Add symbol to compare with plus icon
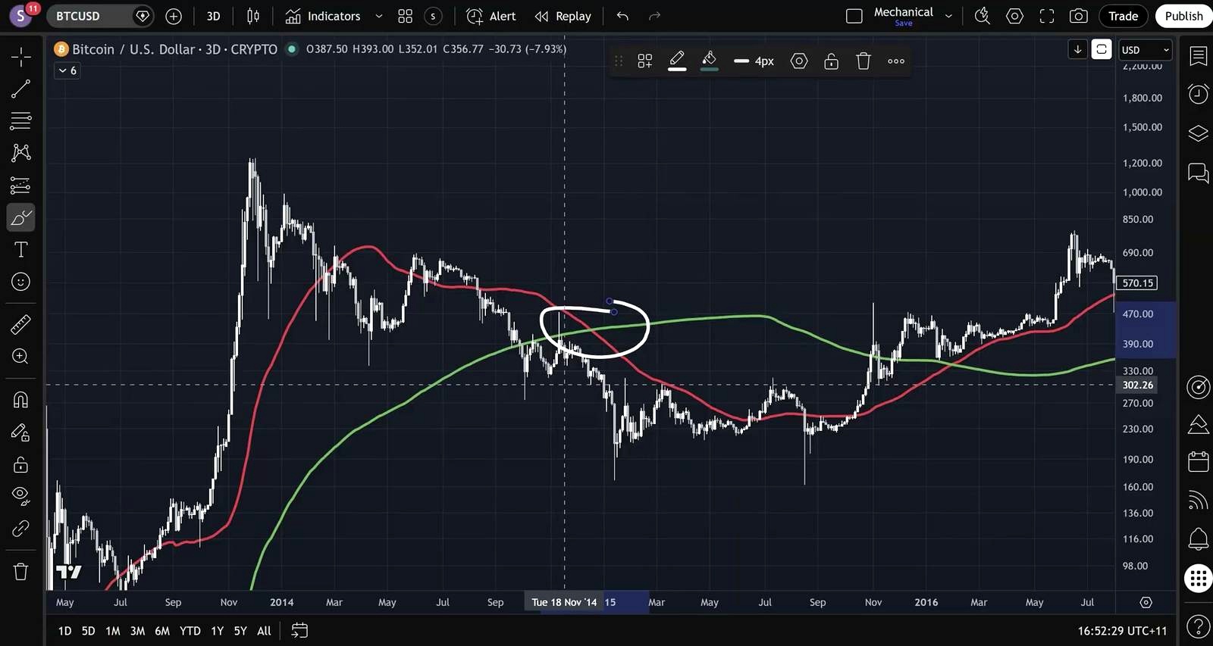Viewport: 1213px width, 646px height. [x=174, y=16]
